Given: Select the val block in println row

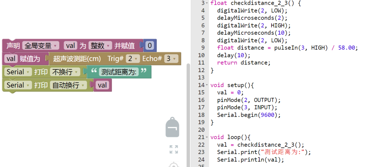Looking at the screenshot, I should [103, 85].
